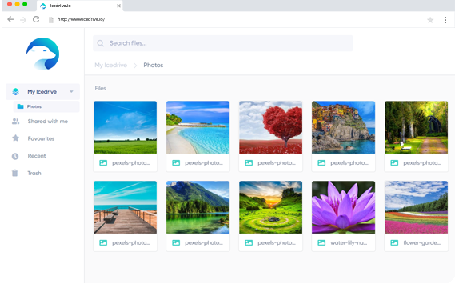The width and height of the screenshot is (455, 292).
Task: Click the page icon in address bar
Action: pos(51,20)
